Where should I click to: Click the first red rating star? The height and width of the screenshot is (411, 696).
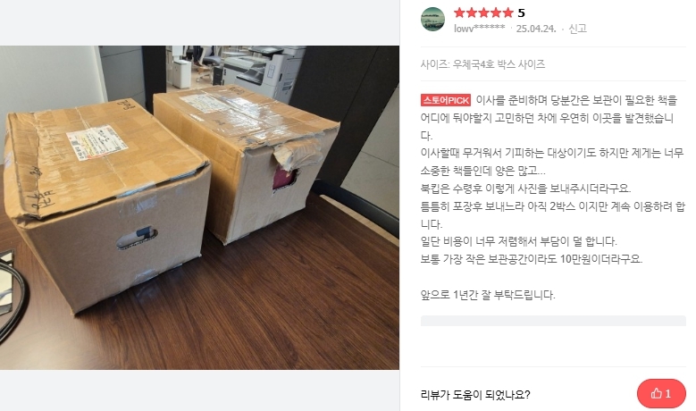[x=459, y=13]
